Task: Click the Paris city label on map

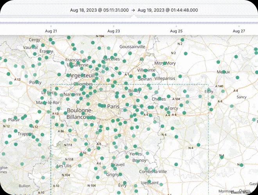Action: [113, 106]
